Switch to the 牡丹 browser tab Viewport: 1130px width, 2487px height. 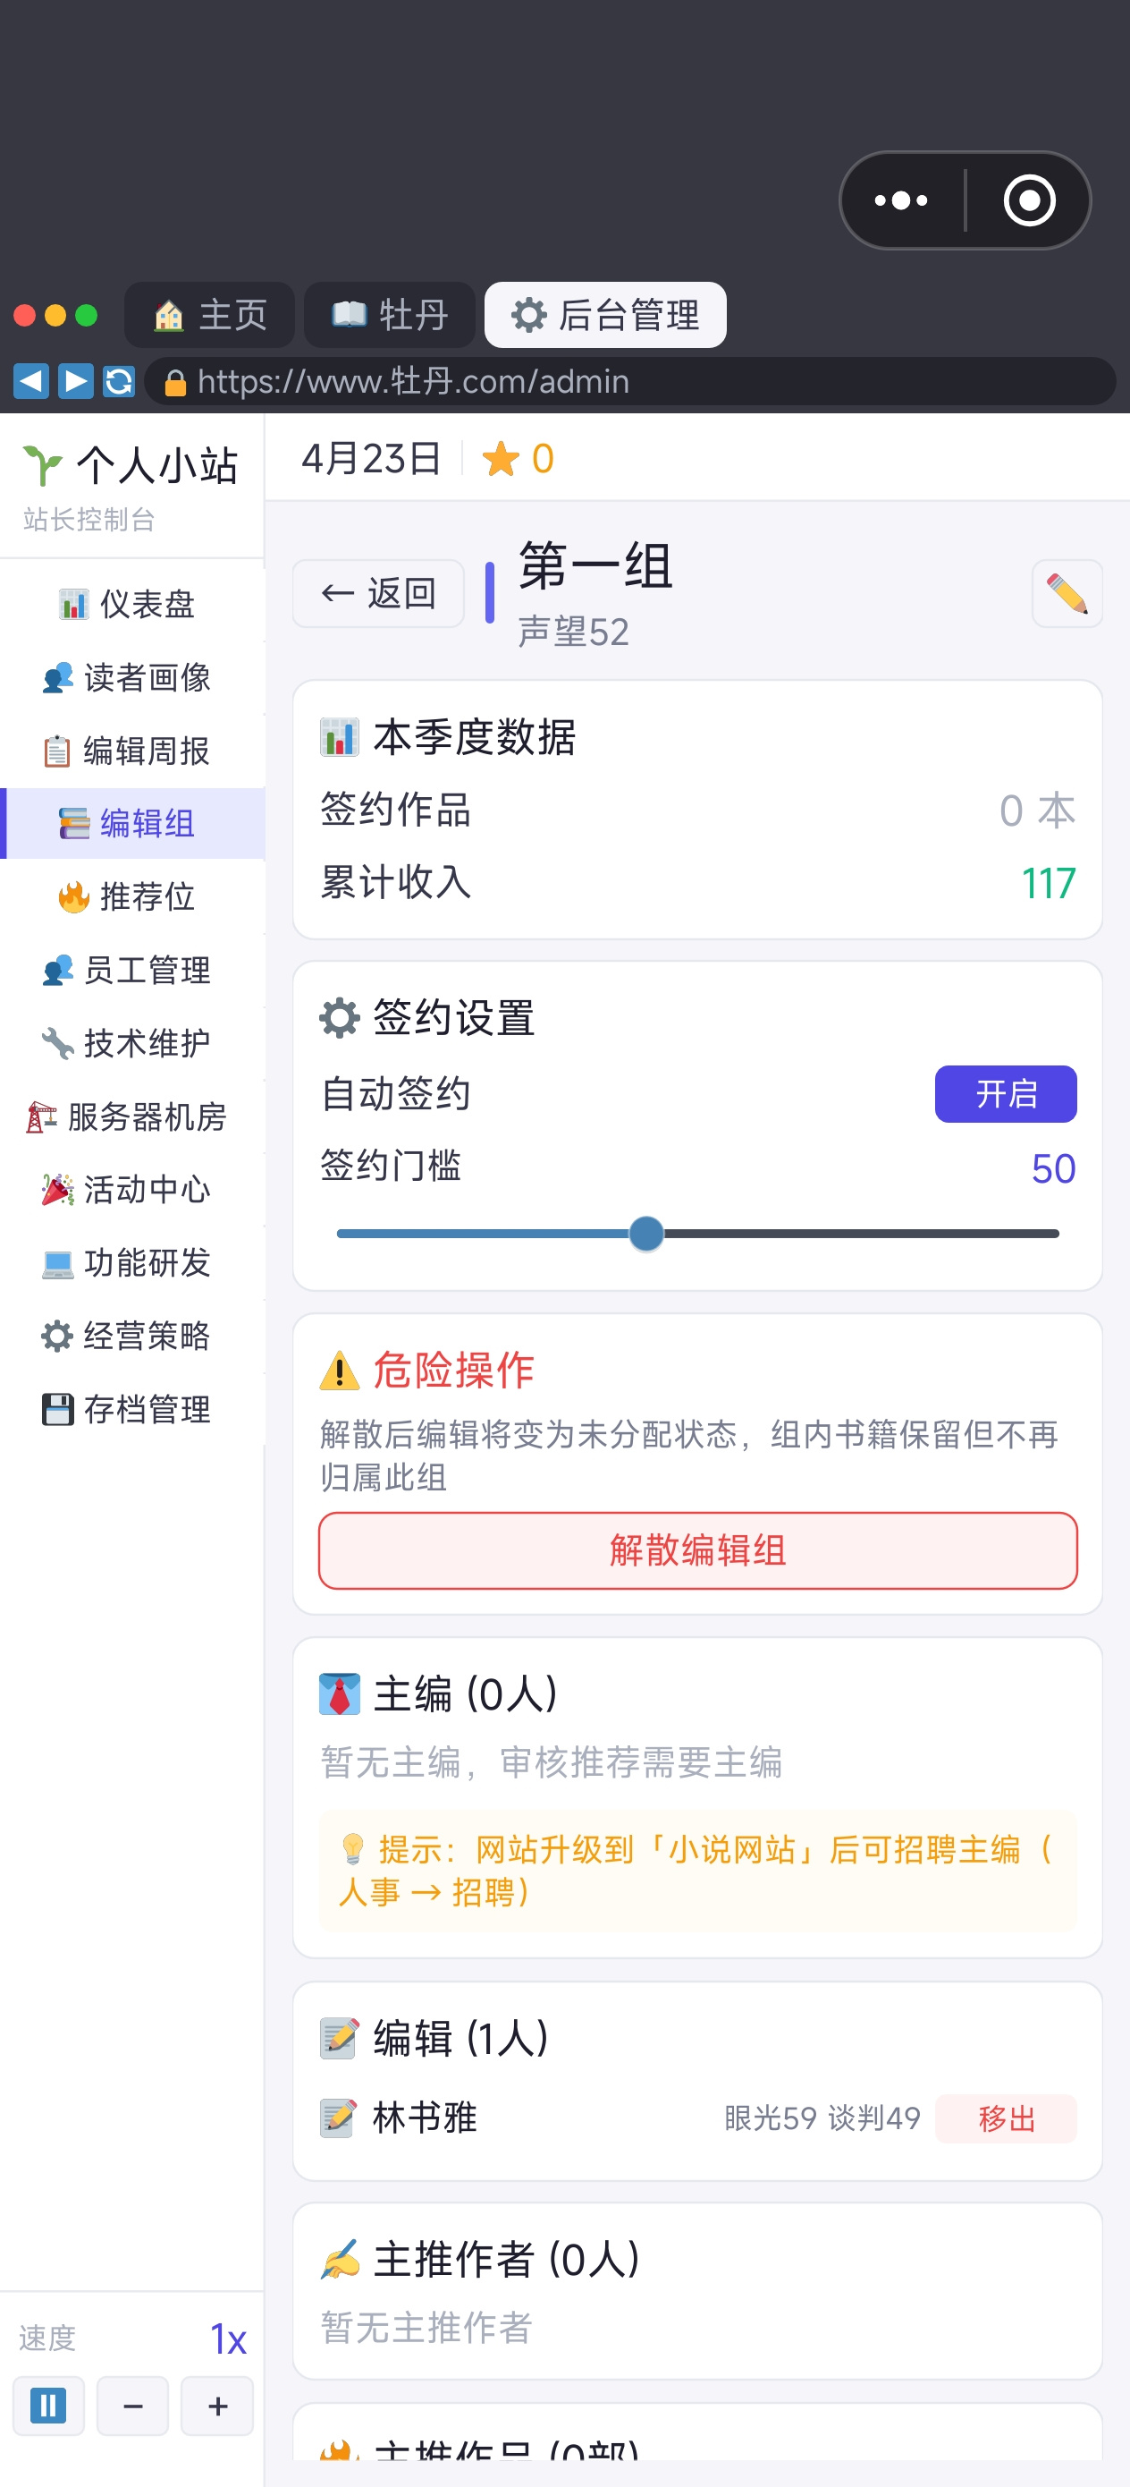(390, 315)
